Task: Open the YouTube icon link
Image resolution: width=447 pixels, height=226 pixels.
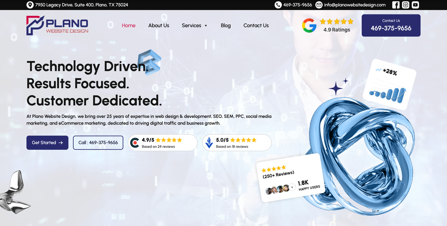Action: [416, 5]
